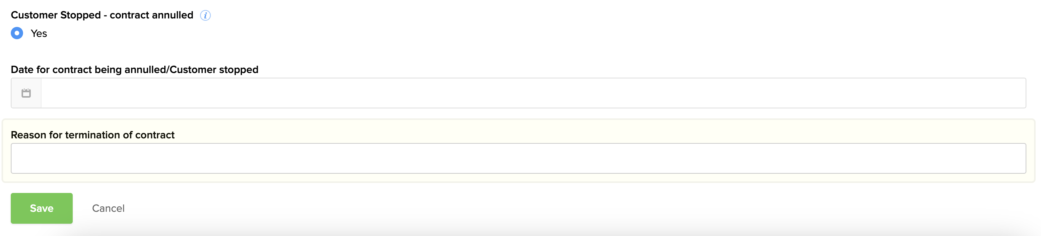Screen dimensions: 1041x236
Task: Open the calendar date picker icon
Action: coord(26,93)
